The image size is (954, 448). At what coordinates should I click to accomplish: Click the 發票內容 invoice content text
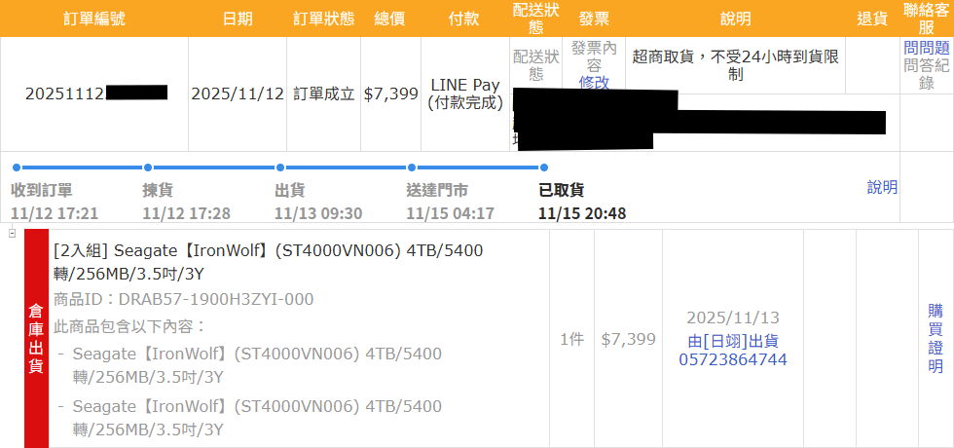tap(594, 56)
